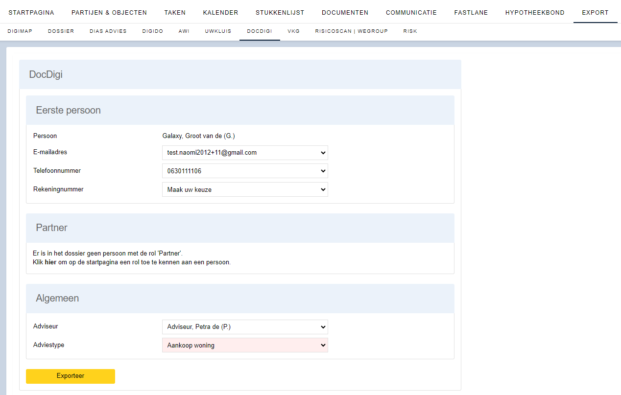Open the Stukkenlijst tab
Viewport: 621px width, 395px height.
click(280, 13)
